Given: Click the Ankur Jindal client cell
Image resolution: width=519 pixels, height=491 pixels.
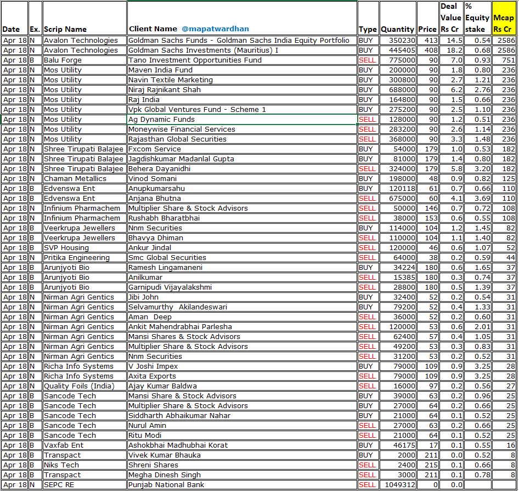Looking at the screenshot, I should [242, 247].
